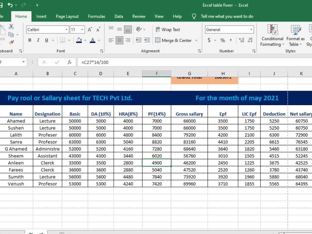Switch to the Page Layout tab
The image size is (312, 234).
[x=67, y=16]
